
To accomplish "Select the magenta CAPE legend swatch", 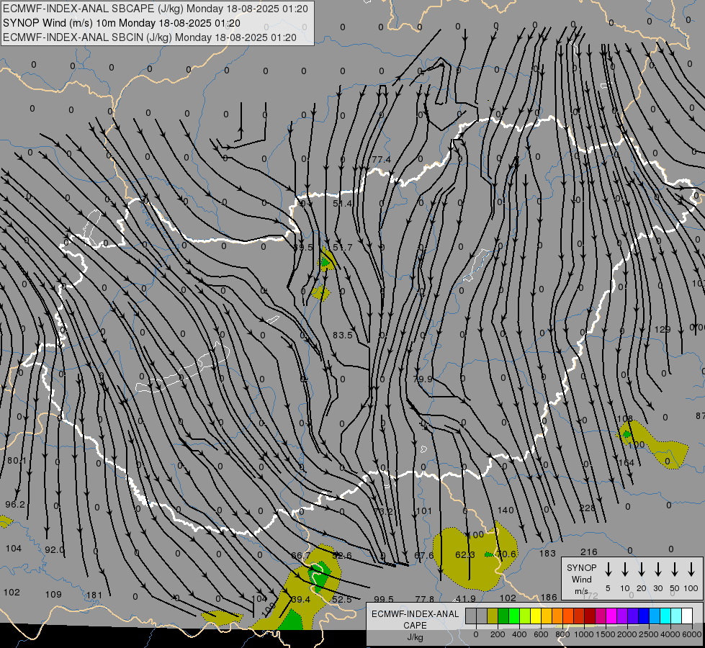I will tap(611, 616).
